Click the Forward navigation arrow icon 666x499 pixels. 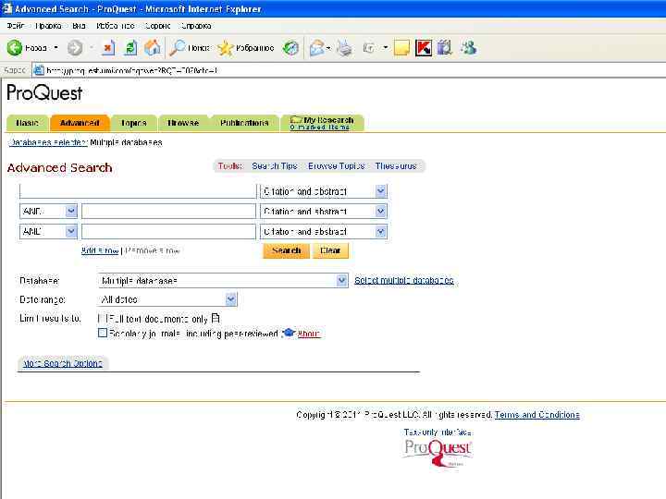click(75, 48)
